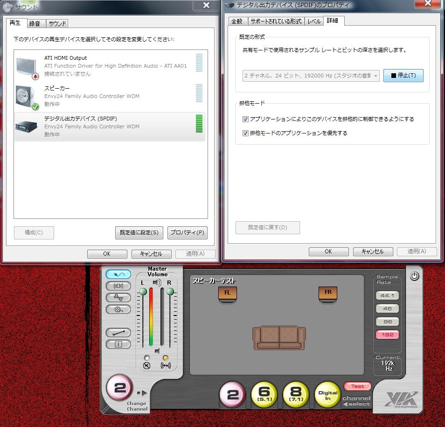The image size is (445, 427).
Task: Click the right channel volume slider knob
Action: coord(170,292)
